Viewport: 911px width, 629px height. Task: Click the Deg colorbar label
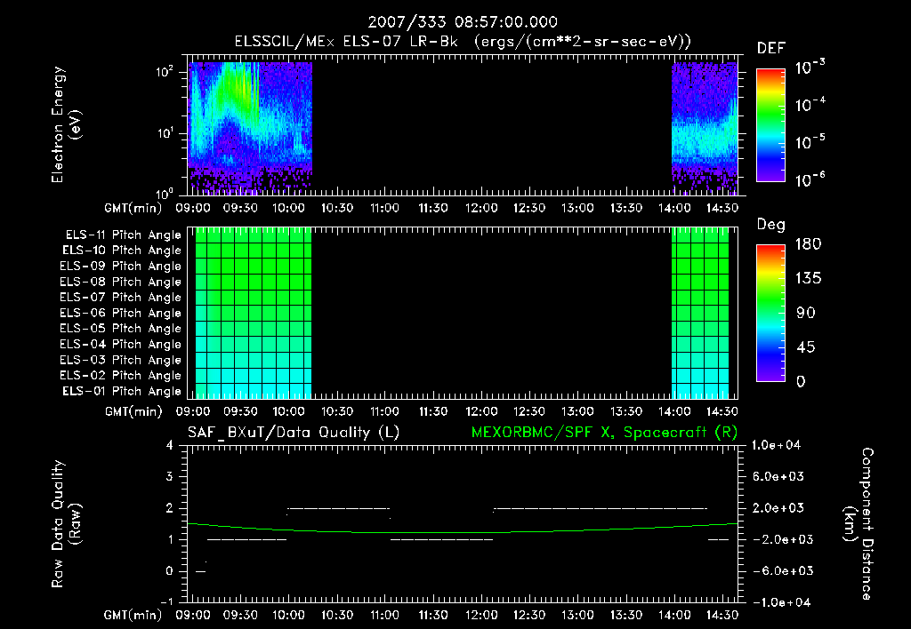tap(771, 225)
